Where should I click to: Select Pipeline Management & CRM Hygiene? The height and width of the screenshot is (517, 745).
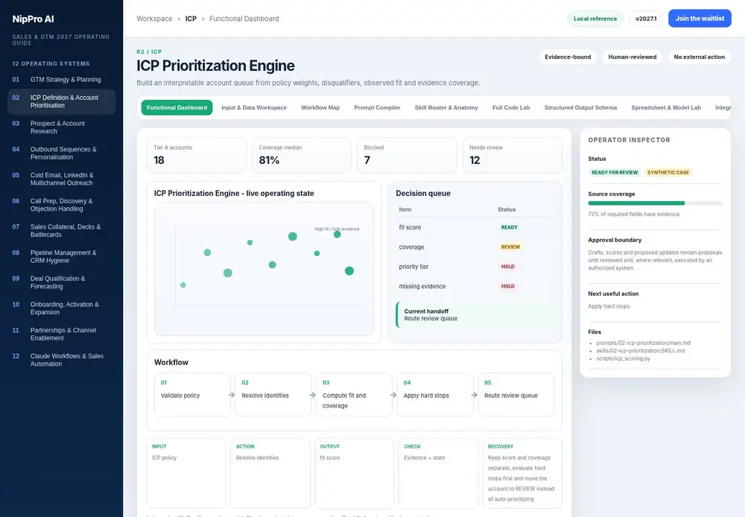click(61, 256)
